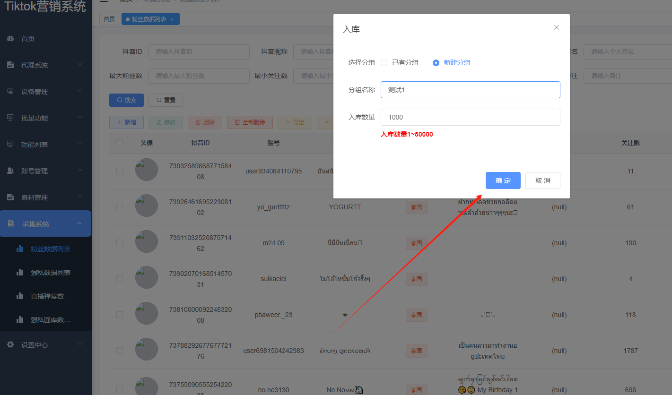This screenshot has width=672, height=395.
Task: Click the 搜索 search button
Action: click(x=127, y=100)
